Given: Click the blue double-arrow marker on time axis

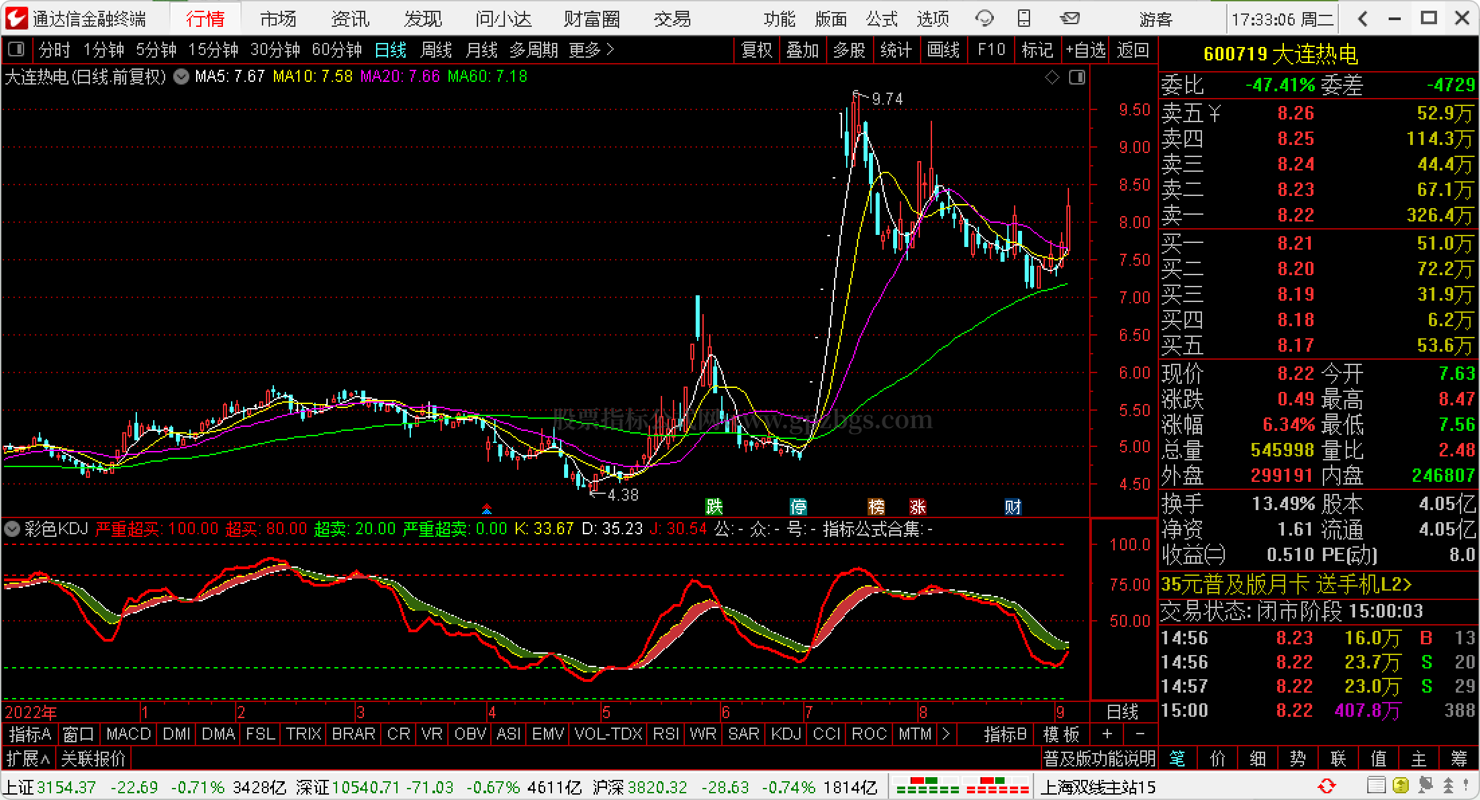Looking at the screenshot, I should click(487, 508).
